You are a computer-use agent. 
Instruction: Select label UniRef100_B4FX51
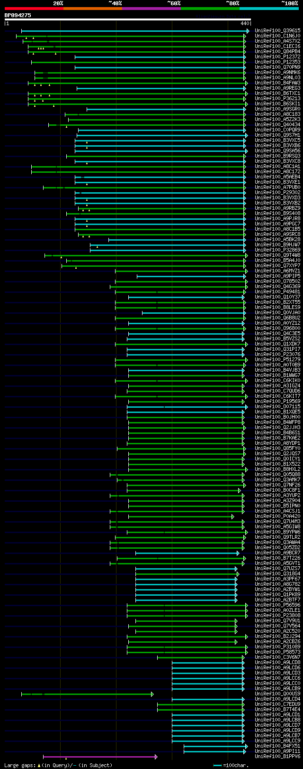pyautogui.click(x=277, y=746)
